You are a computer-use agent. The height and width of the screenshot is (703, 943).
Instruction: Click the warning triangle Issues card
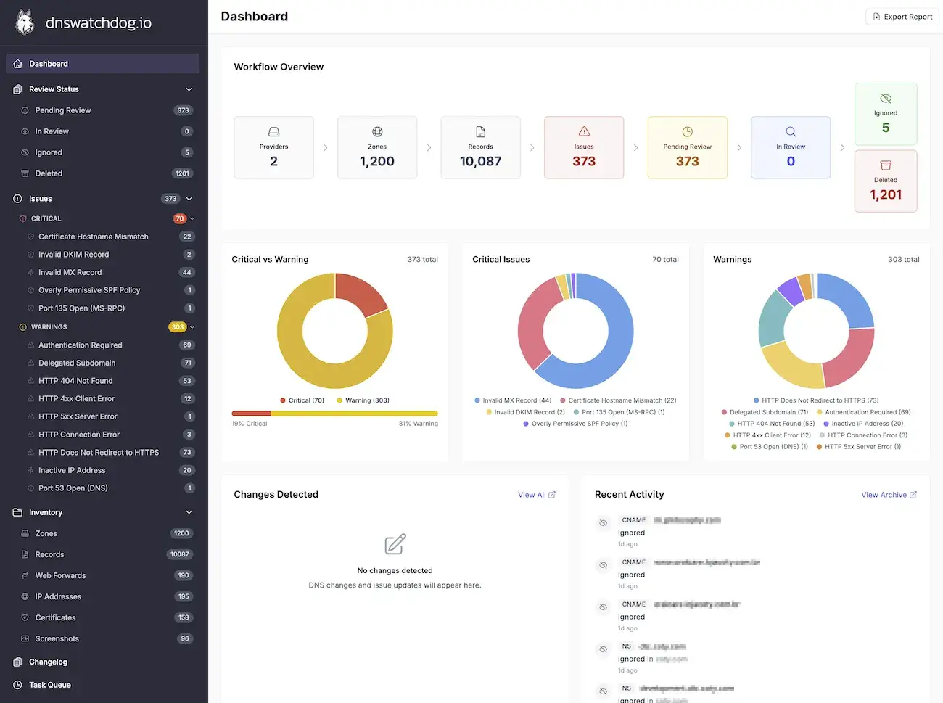[x=583, y=147]
